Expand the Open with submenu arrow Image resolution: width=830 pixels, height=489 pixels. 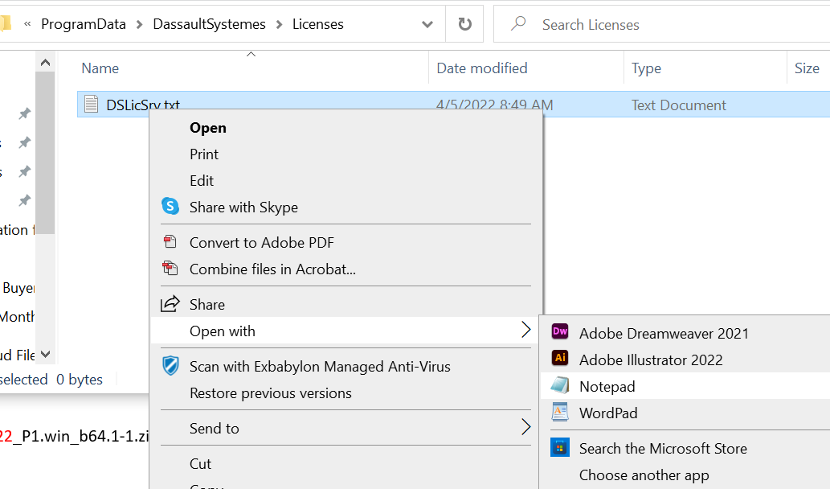[525, 330]
